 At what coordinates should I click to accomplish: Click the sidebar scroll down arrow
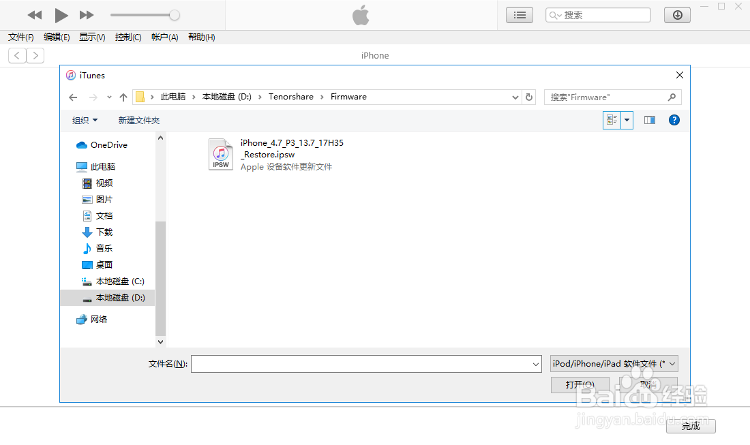pyautogui.click(x=161, y=341)
